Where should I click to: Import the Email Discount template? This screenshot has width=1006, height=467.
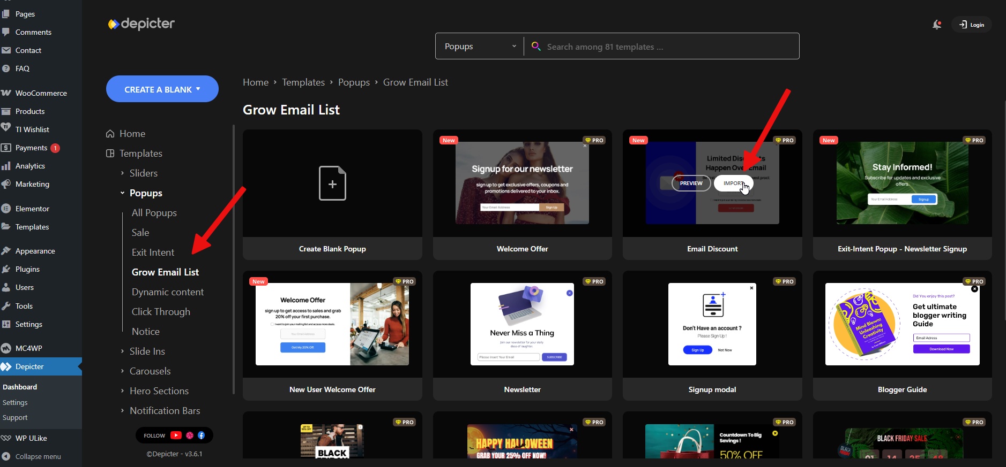733,183
